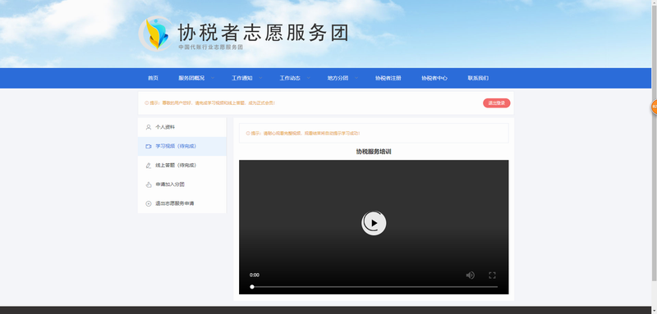Click the orange floating widget at right edge
The image size is (657, 314).
click(654, 107)
